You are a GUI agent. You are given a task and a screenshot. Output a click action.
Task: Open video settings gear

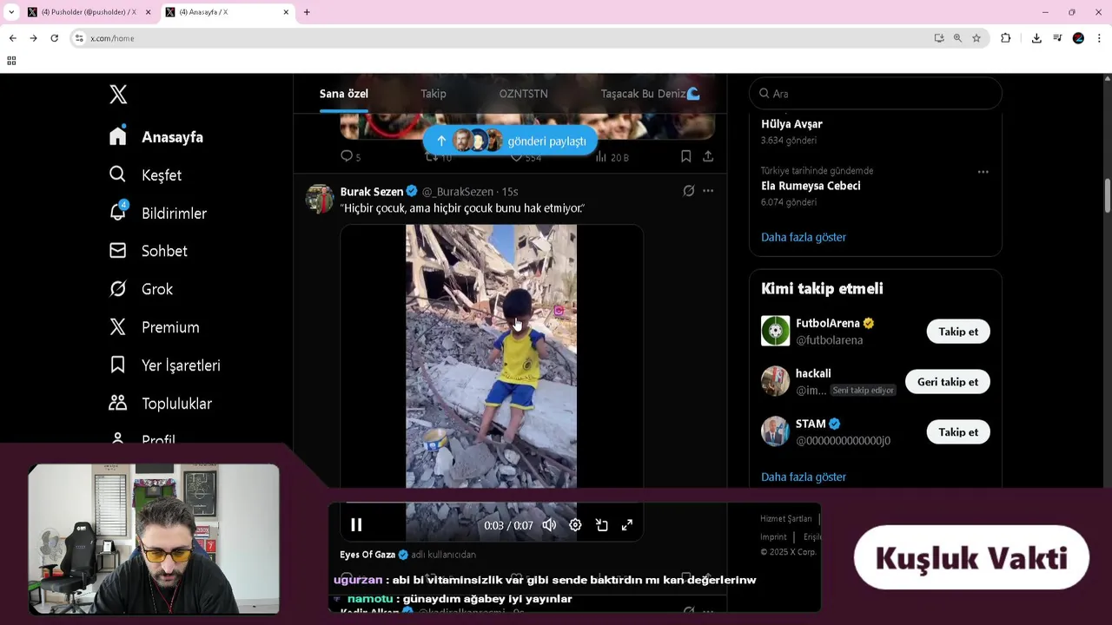point(575,525)
